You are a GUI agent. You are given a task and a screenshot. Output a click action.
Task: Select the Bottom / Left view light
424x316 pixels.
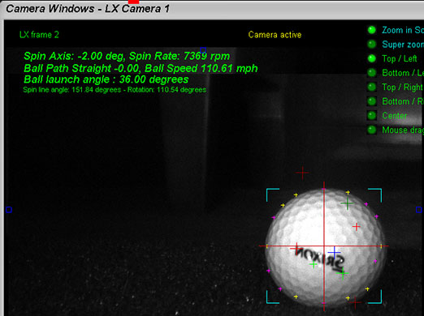click(x=372, y=73)
